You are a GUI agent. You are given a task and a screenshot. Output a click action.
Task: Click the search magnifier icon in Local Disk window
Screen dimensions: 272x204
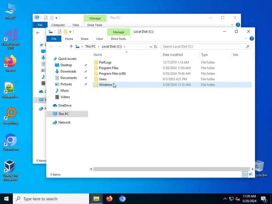(248, 46)
